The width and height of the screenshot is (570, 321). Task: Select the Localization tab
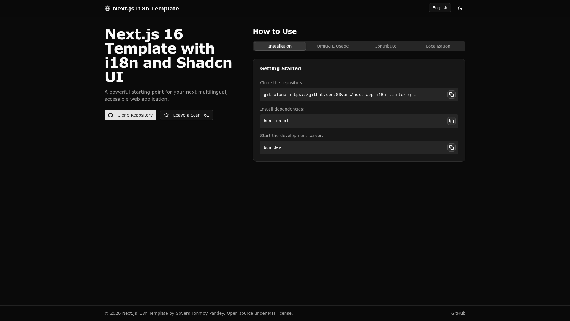(438, 46)
